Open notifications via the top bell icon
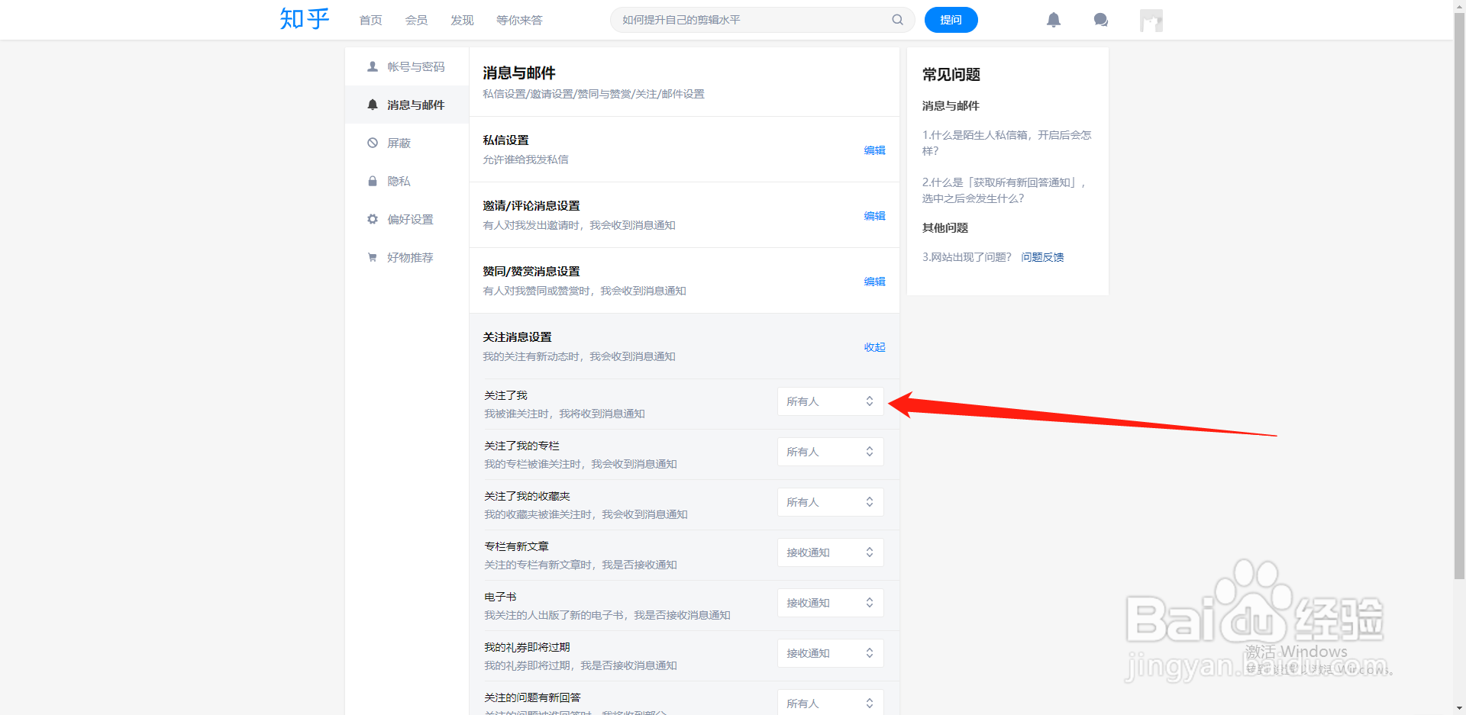Viewport: 1466px width, 715px height. 1054,20
